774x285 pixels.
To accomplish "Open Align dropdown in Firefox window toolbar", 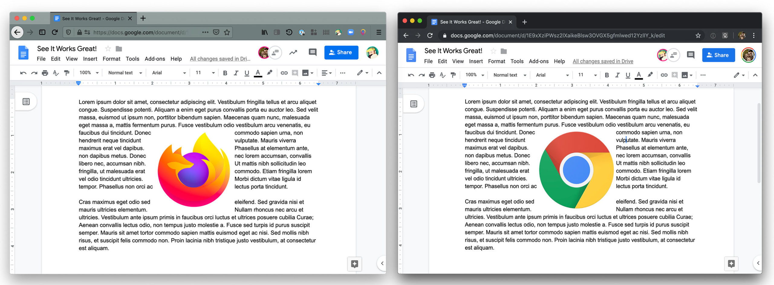I will [327, 73].
